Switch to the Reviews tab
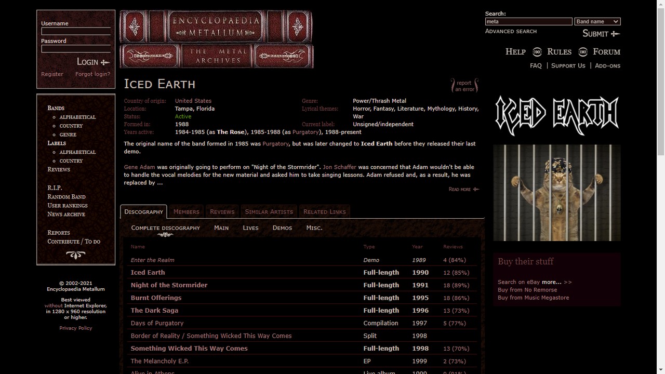The width and height of the screenshot is (665, 374). click(222, 212)
